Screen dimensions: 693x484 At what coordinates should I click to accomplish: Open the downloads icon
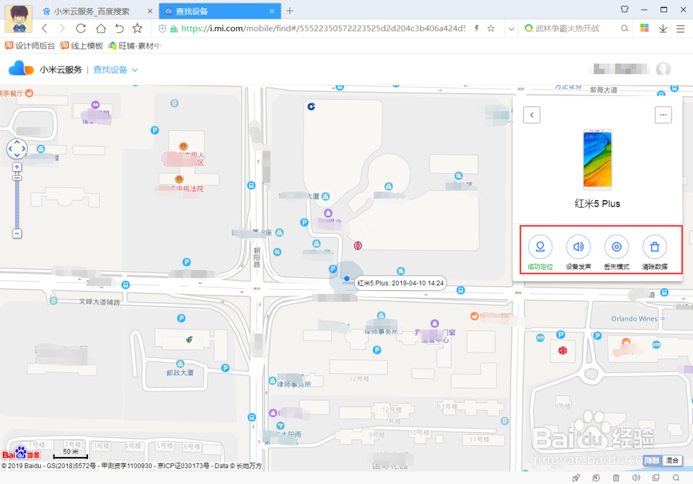click(663, 28)
